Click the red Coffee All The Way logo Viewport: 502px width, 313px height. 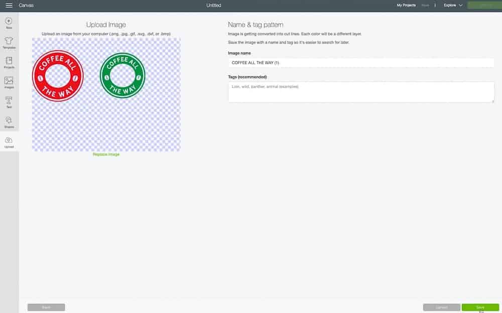click(x=58, y=76)
